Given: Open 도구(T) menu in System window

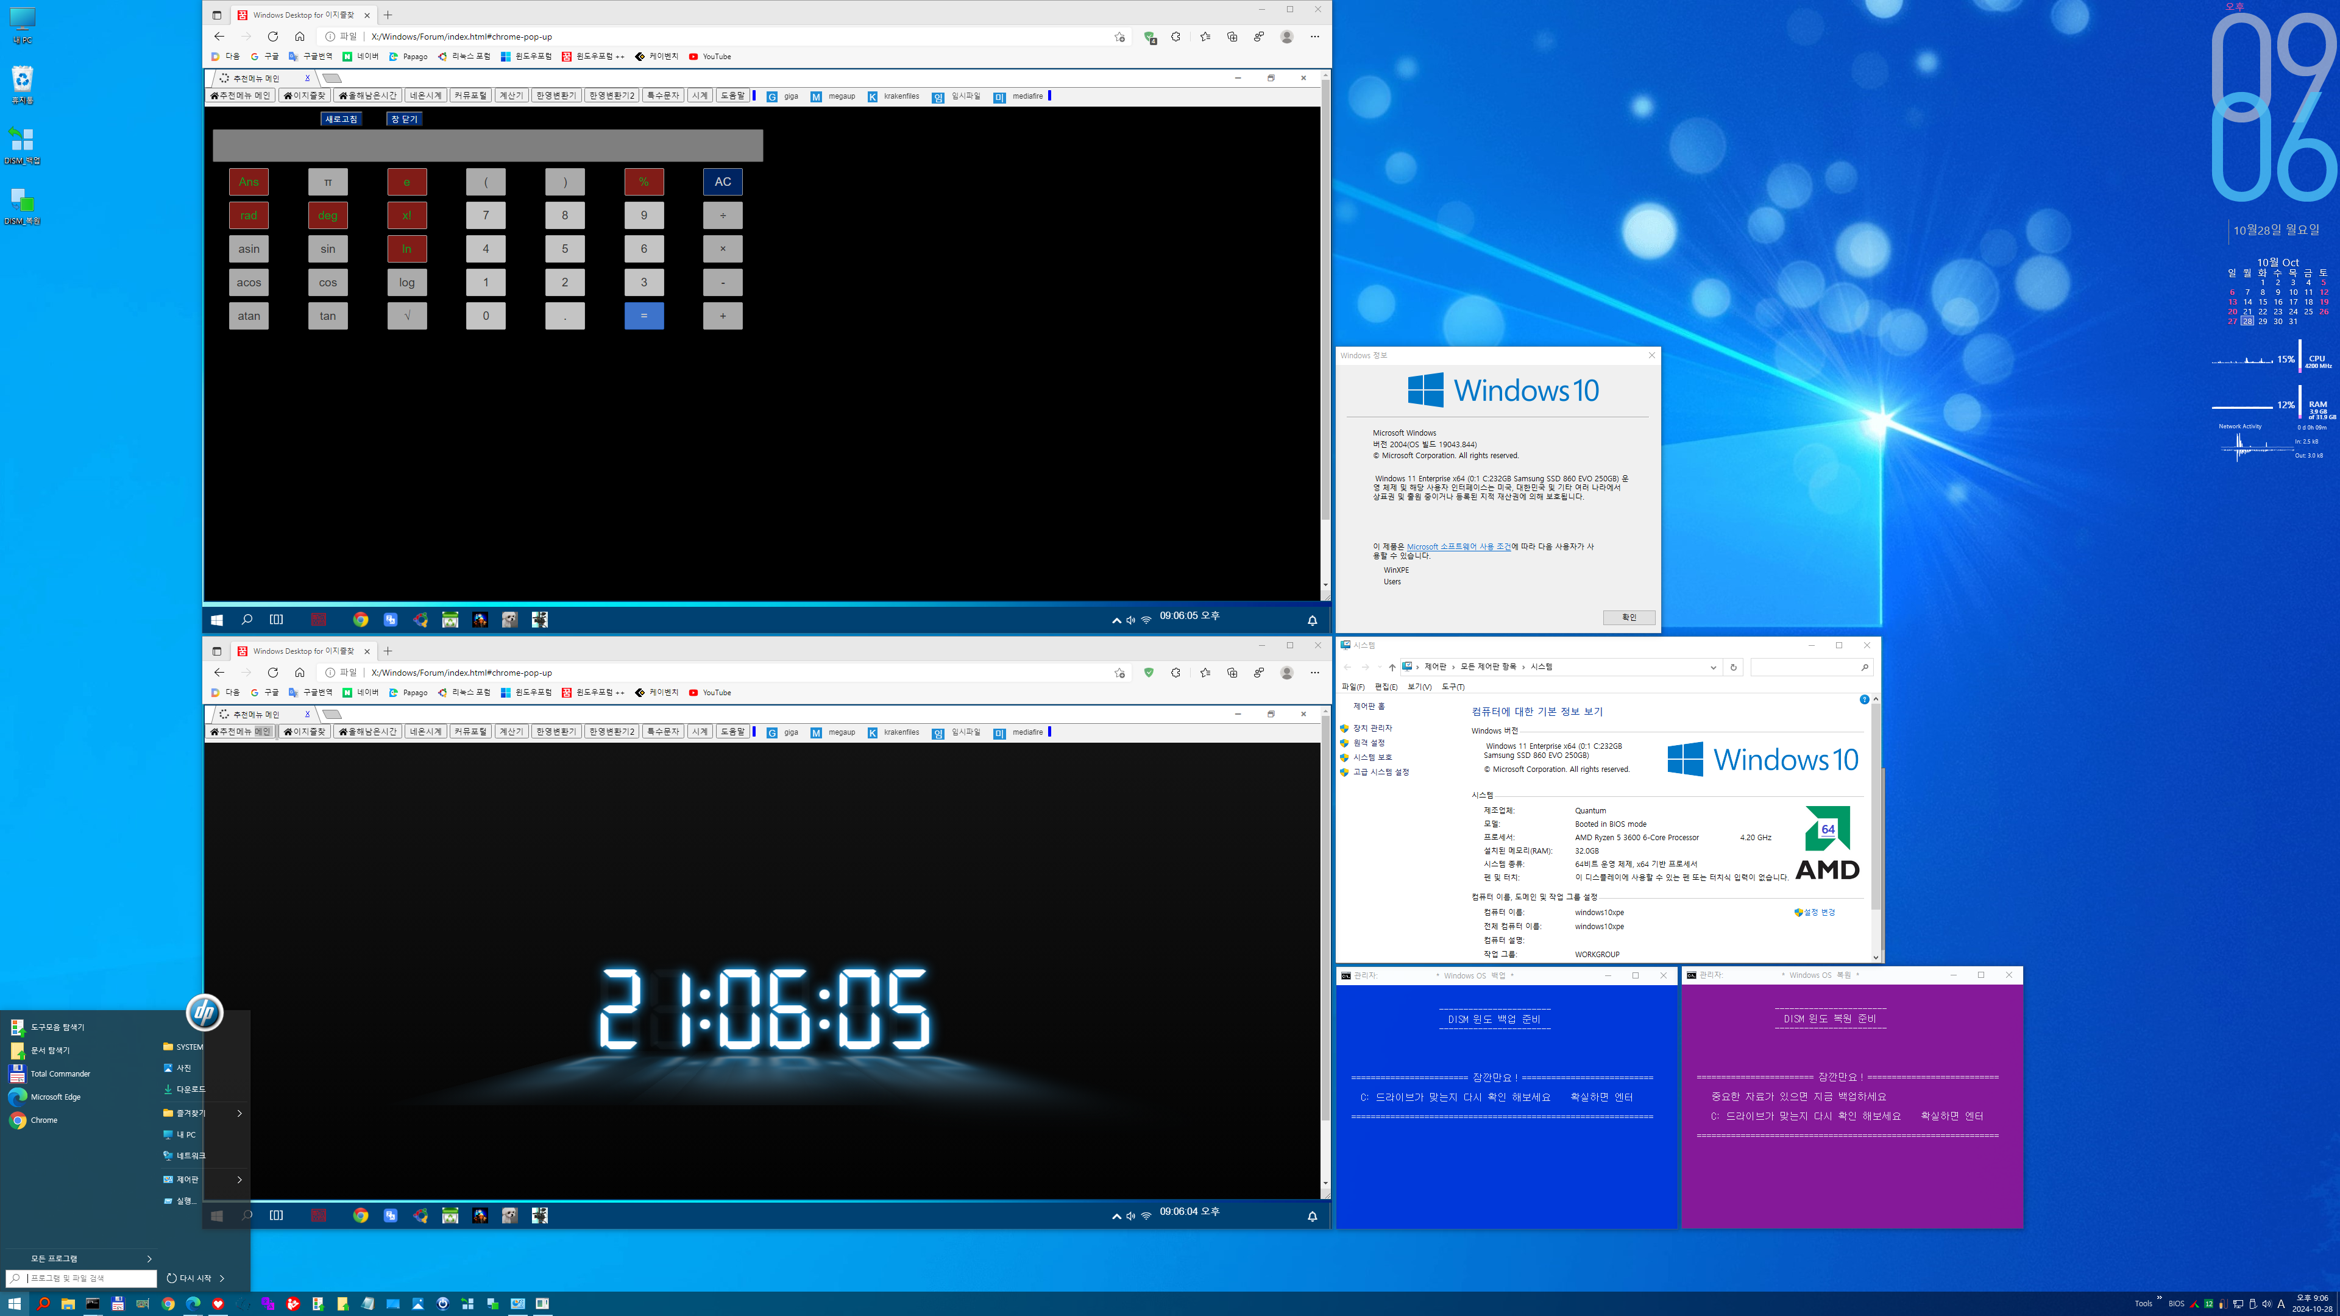Looking at the screenshot, I should point(1453,687).
